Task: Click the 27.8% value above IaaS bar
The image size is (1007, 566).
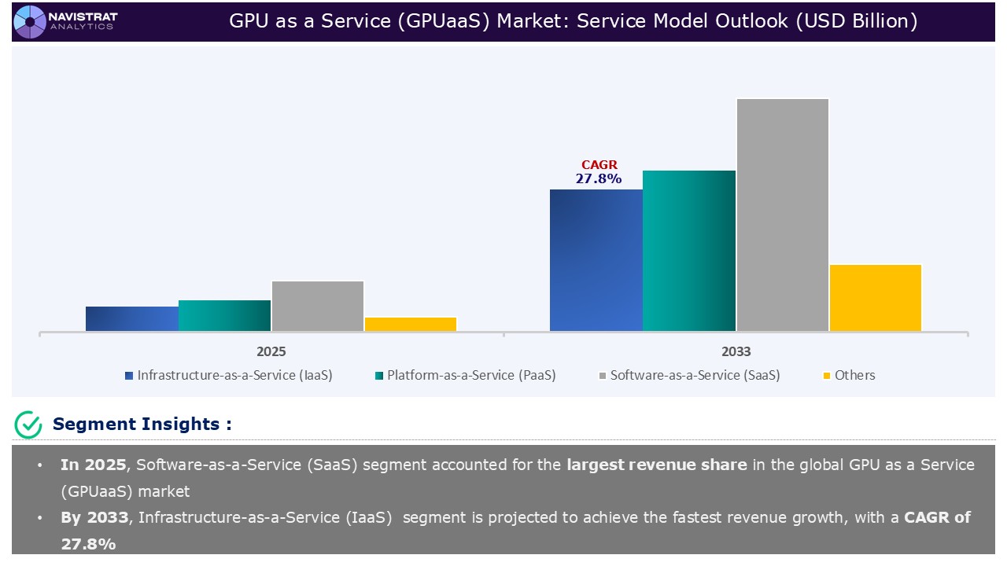Action: click(x=599, y=178)
